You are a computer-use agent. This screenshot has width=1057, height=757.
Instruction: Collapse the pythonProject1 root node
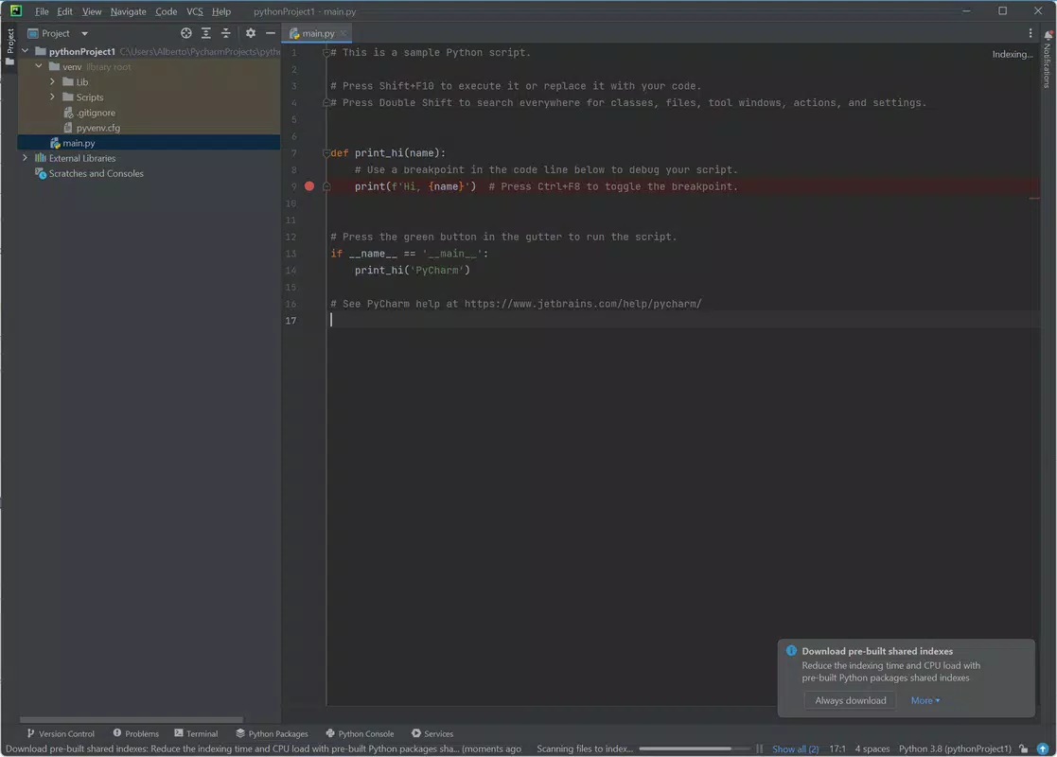click(x=25, y=51)
